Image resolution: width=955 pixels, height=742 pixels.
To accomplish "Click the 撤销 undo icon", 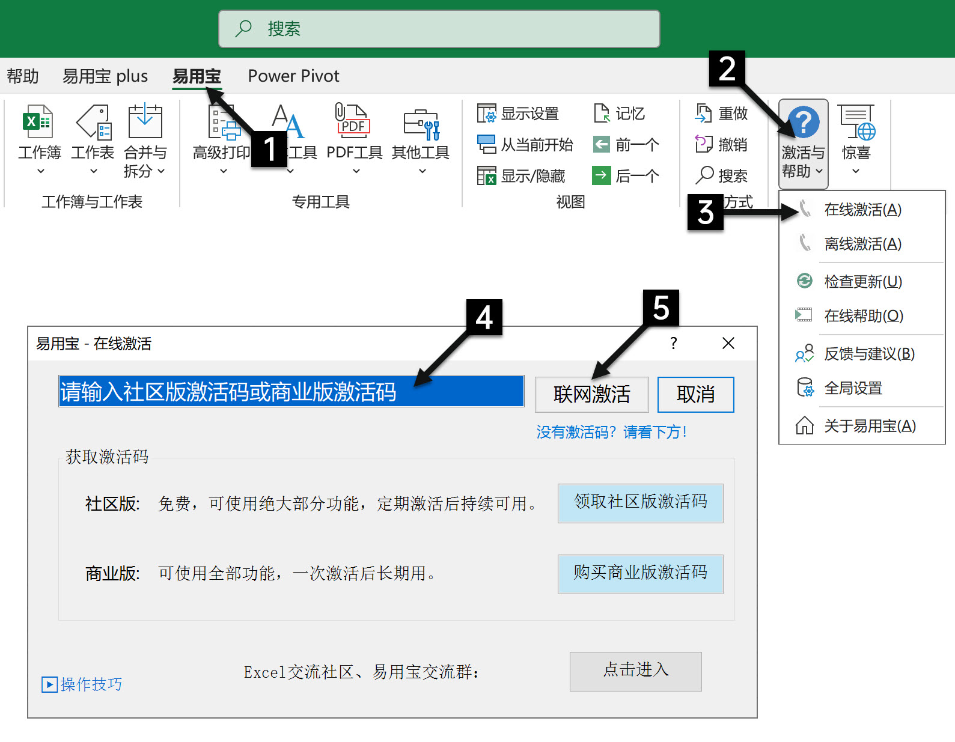I will 704,144.
